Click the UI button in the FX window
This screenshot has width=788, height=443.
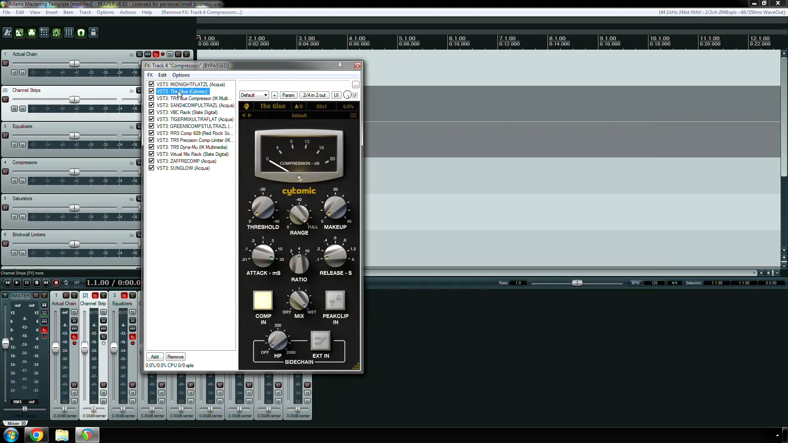pyautogui.click(x=336, y=95)
